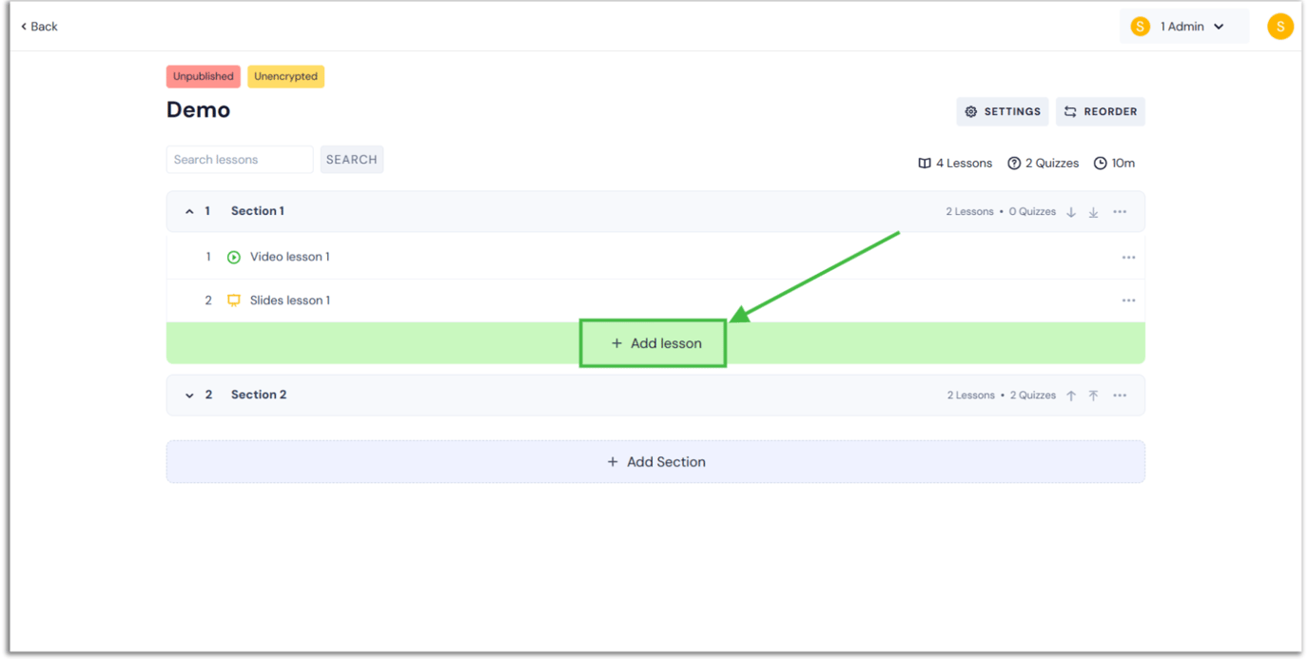Move Section 1 to the bottom
This screenshot has height=659, width=1309.
click(x=1092, y=211)
